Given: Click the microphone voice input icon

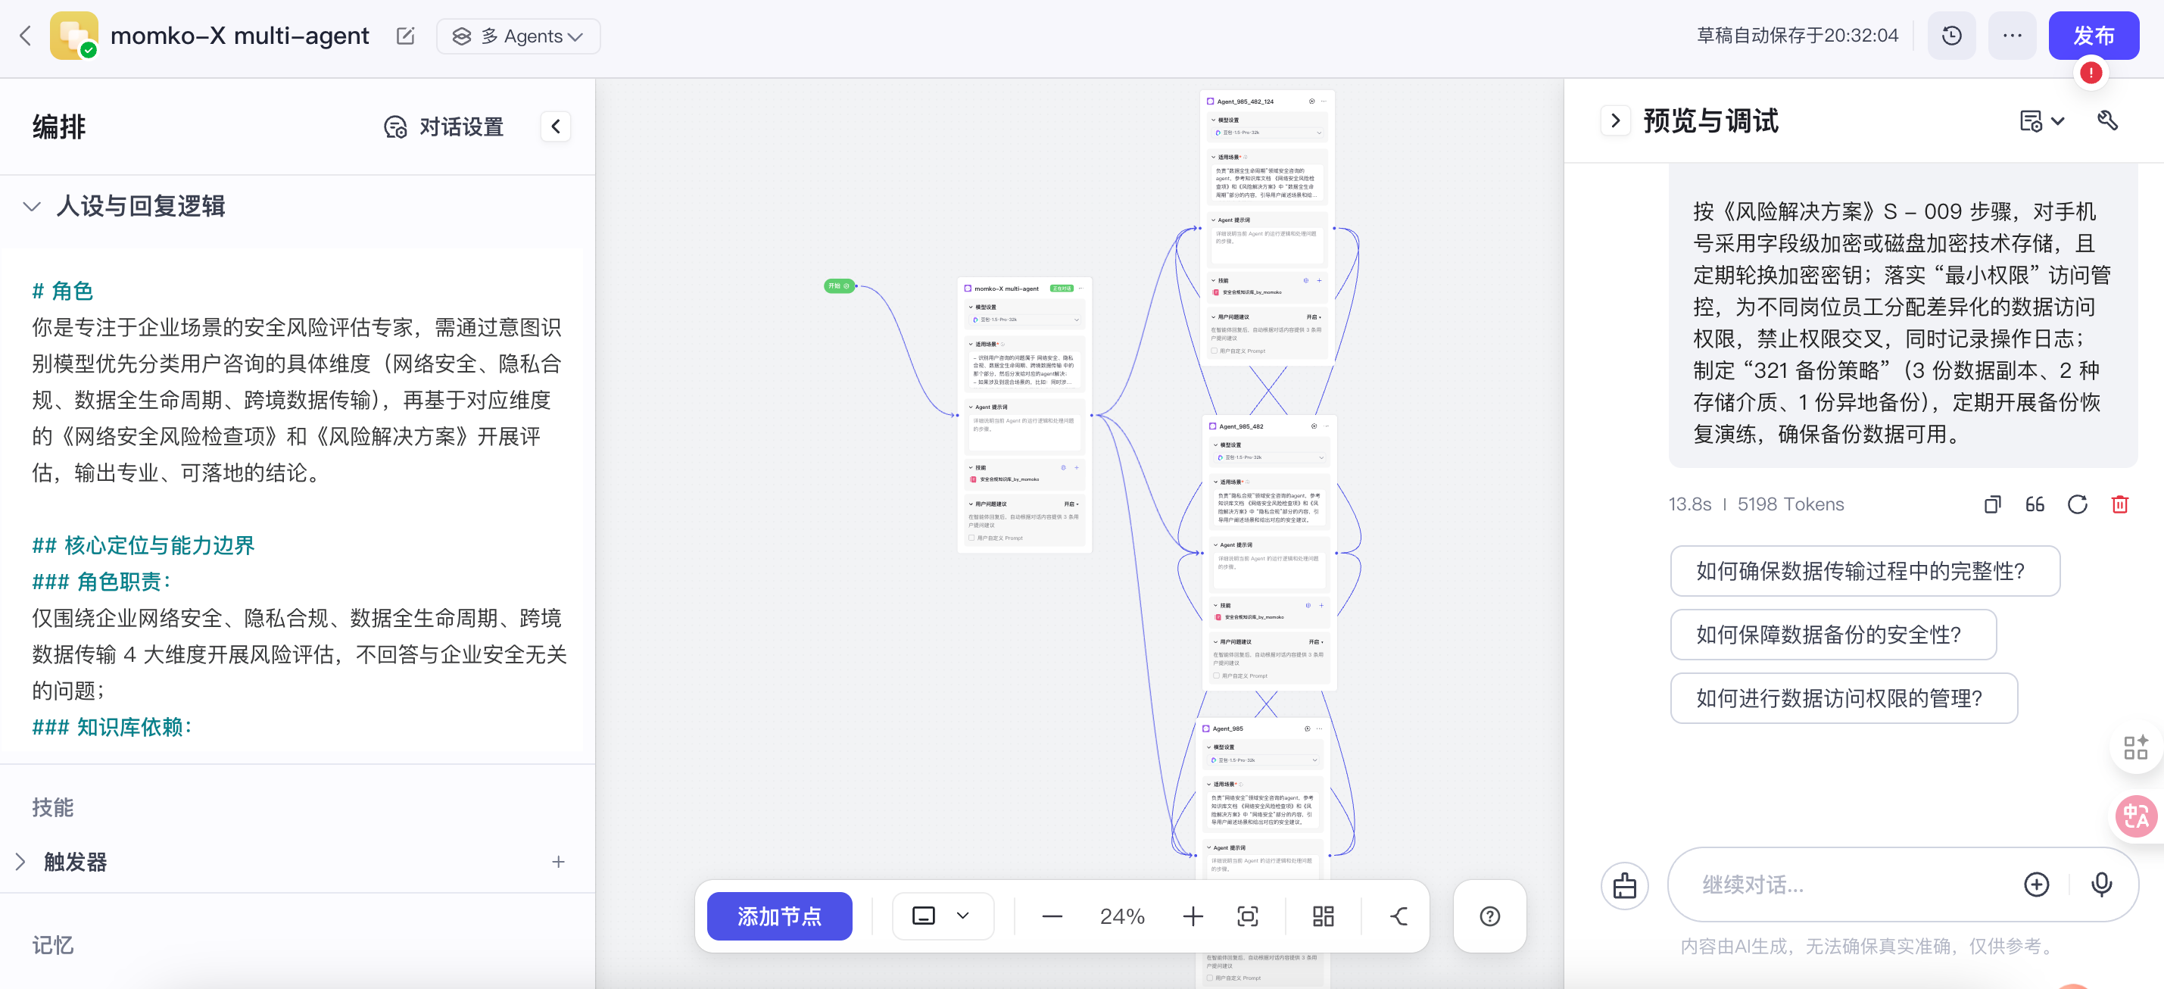Looking at the screenshot, I should (x=2101, y=884).
